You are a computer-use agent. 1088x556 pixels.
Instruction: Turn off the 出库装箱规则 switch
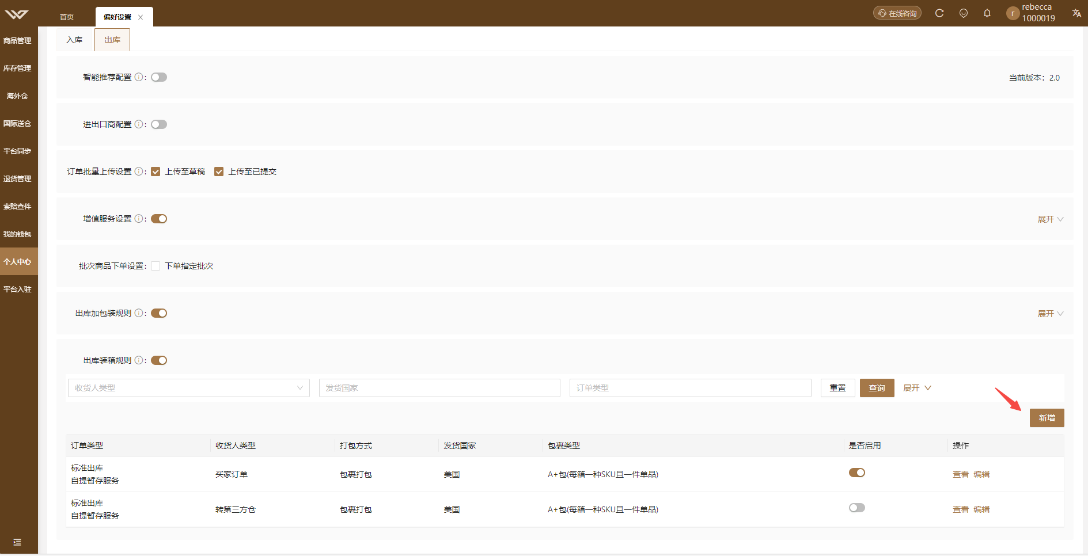tap(159, 360)
